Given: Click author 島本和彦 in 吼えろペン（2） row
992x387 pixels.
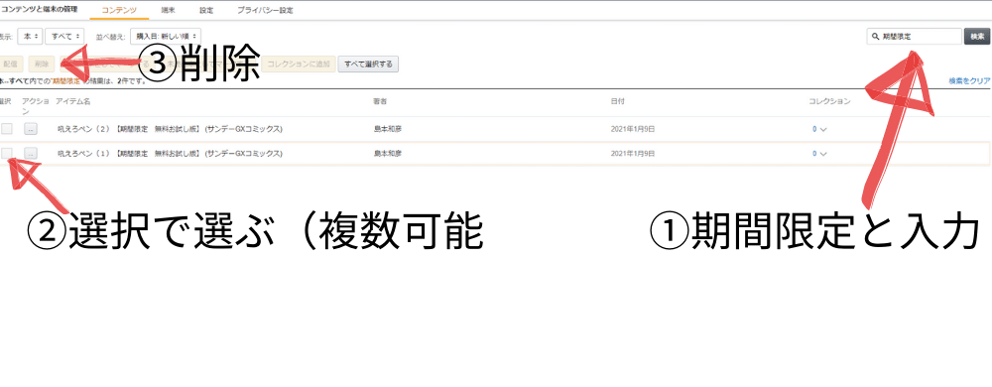Looking at the screenshot, I should coord(387,129).
